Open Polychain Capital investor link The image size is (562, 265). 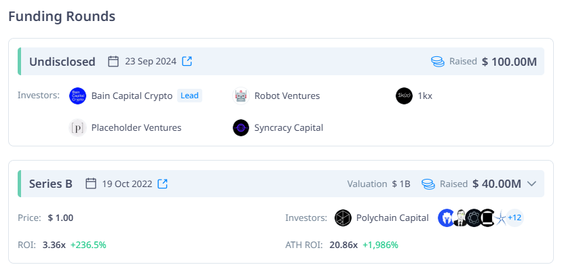[392, 218]
